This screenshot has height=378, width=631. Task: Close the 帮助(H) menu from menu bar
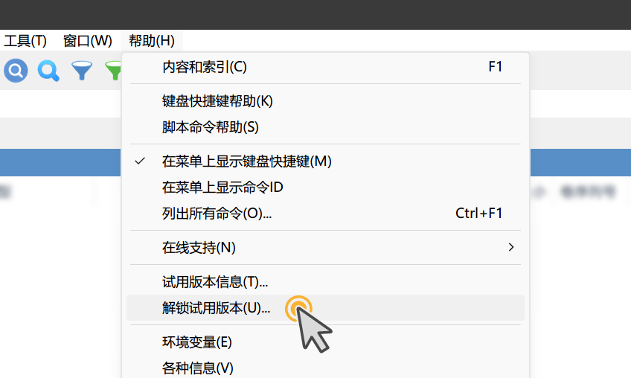point(152,41)
